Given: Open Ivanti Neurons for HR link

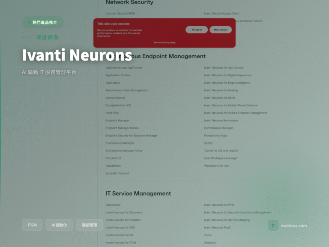Looking at the screenshot, I should 119,235.
